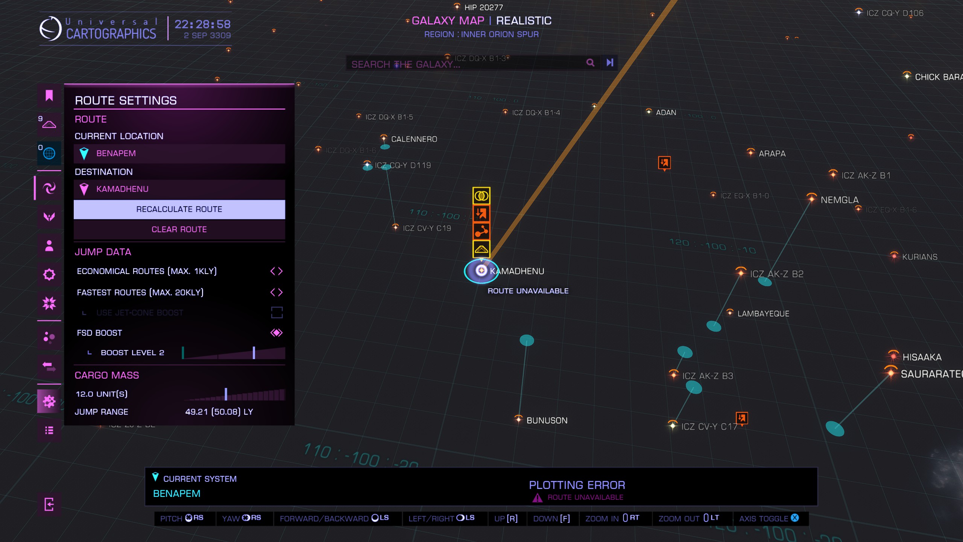Click the skip-to-next-route-system icon

610,62
